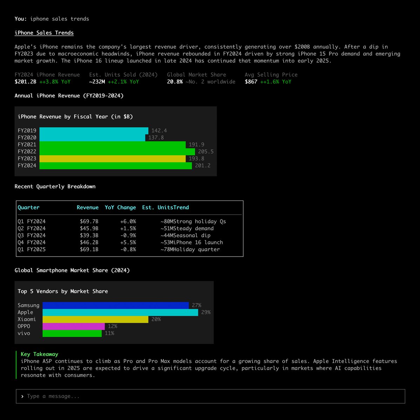
Task: Click the 'iPhone 16 launch' trend note
Action: 198,242
